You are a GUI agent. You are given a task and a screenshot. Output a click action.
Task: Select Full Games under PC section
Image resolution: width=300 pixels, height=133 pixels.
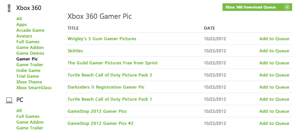coord(28,116)
